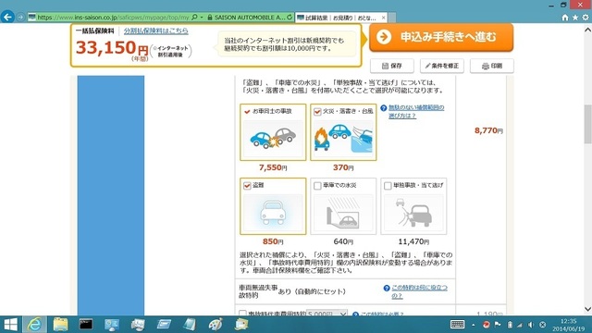
Task: Click the battery tray icon
Action: tap(510, 325)
